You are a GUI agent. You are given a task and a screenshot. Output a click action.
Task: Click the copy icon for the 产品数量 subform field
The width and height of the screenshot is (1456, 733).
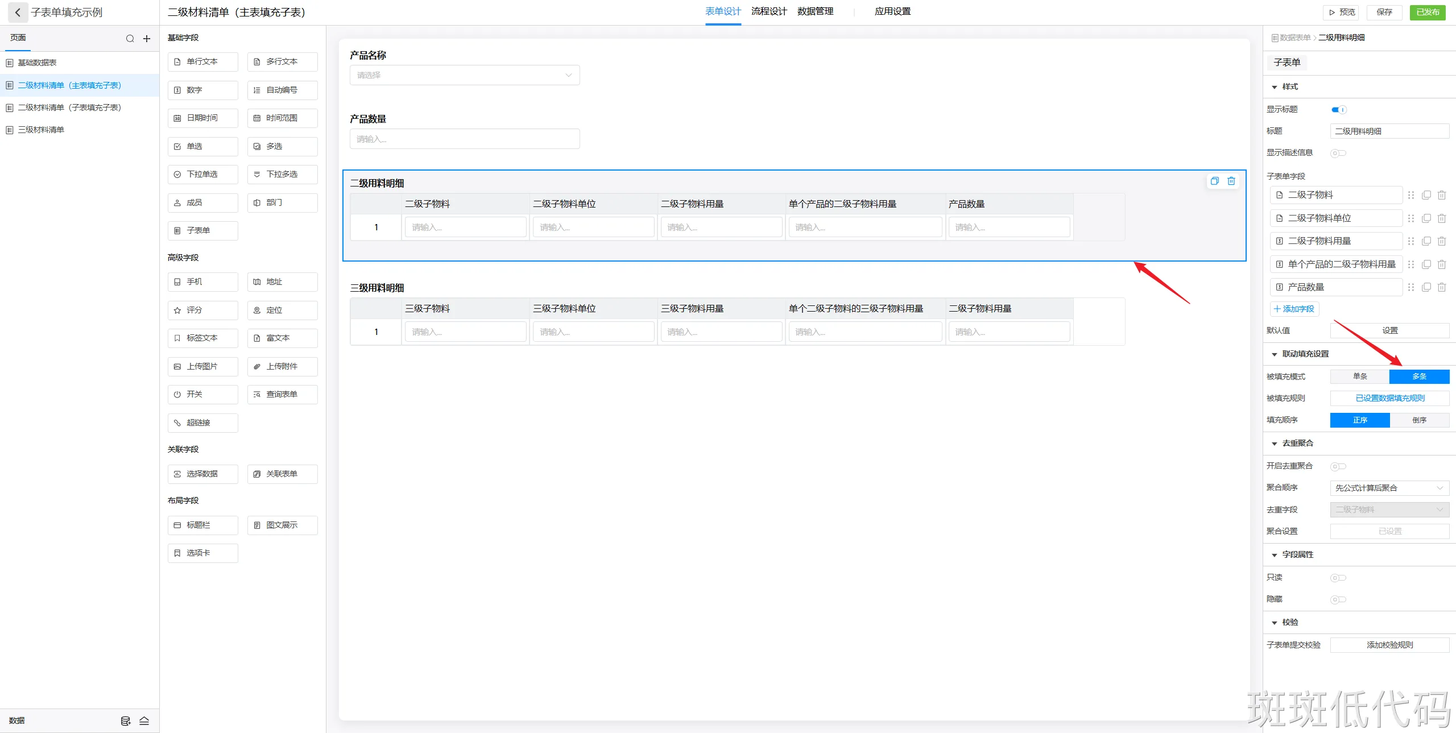coord(1426,287)
